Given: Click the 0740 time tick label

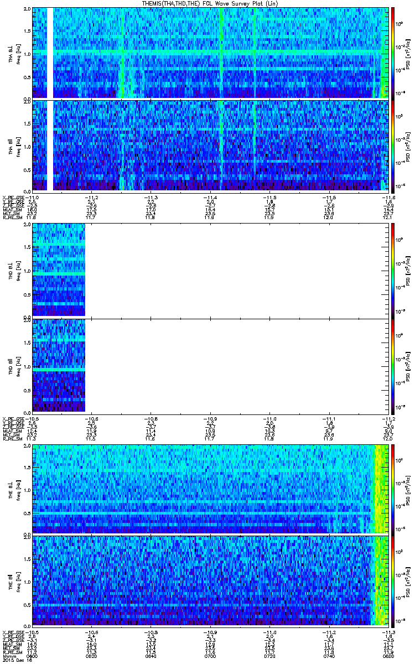Looking at the screenshot, I should (x=329, y=656).
